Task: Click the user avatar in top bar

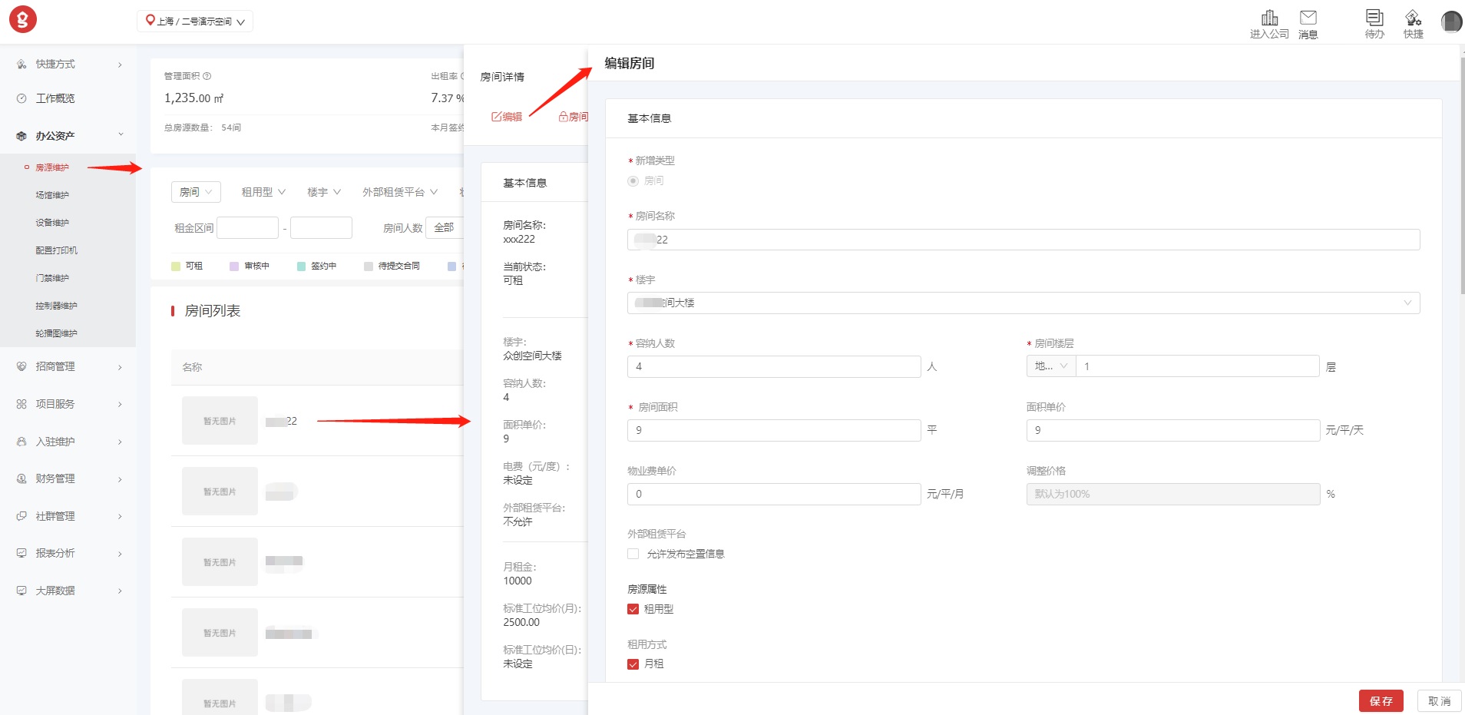Action: click(x=1450, y=22)
